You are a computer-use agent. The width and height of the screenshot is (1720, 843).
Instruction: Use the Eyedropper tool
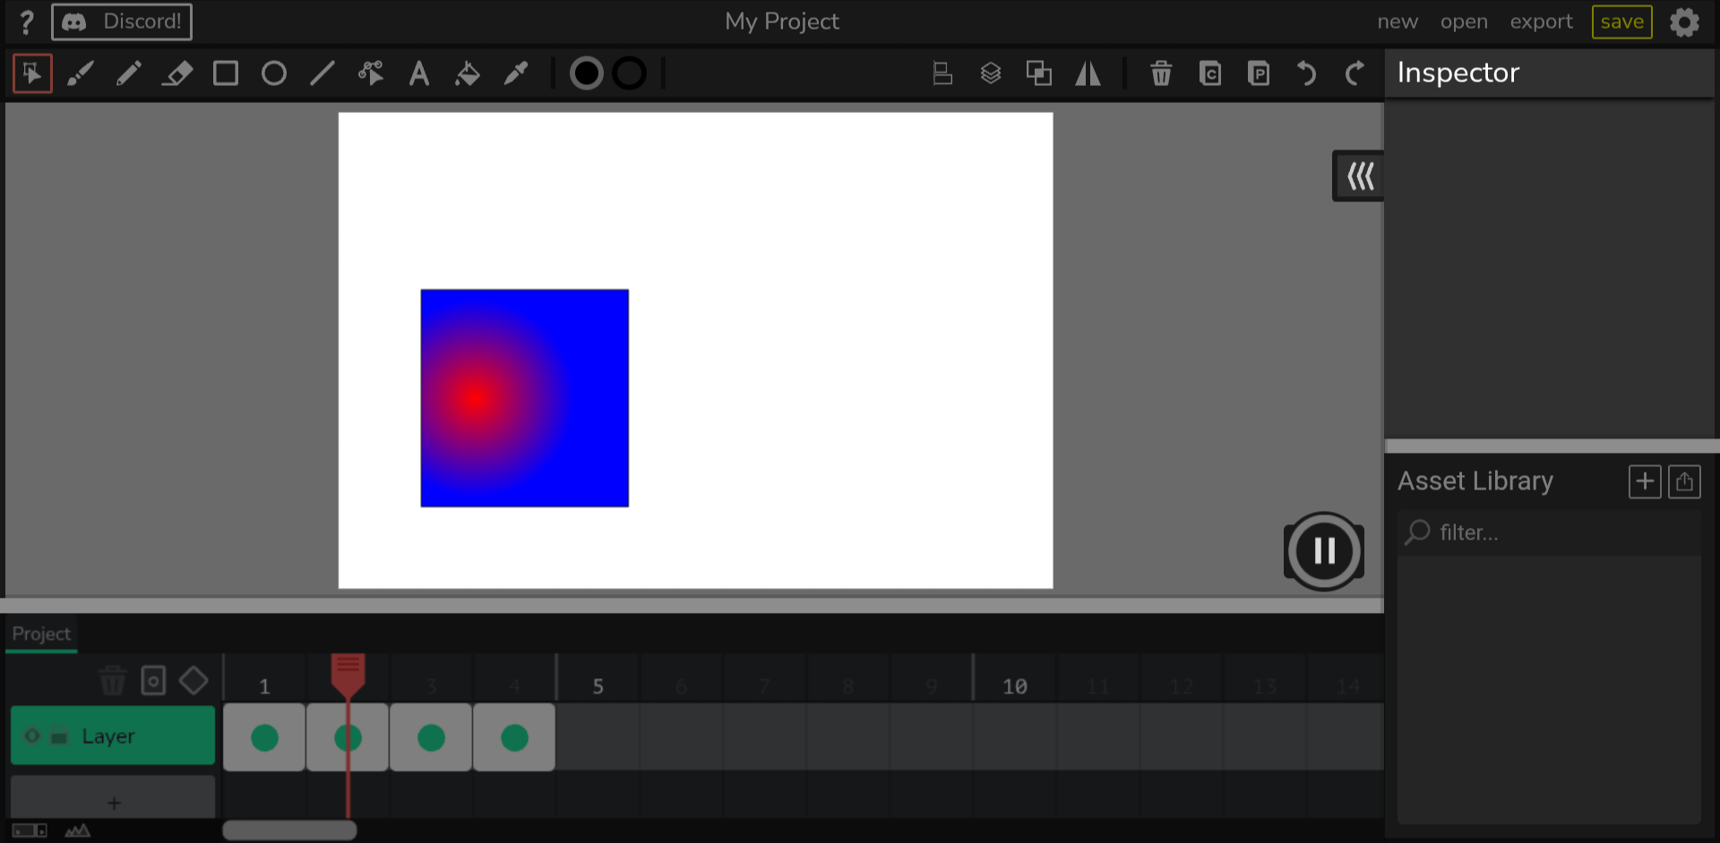(x=516, y=73)
